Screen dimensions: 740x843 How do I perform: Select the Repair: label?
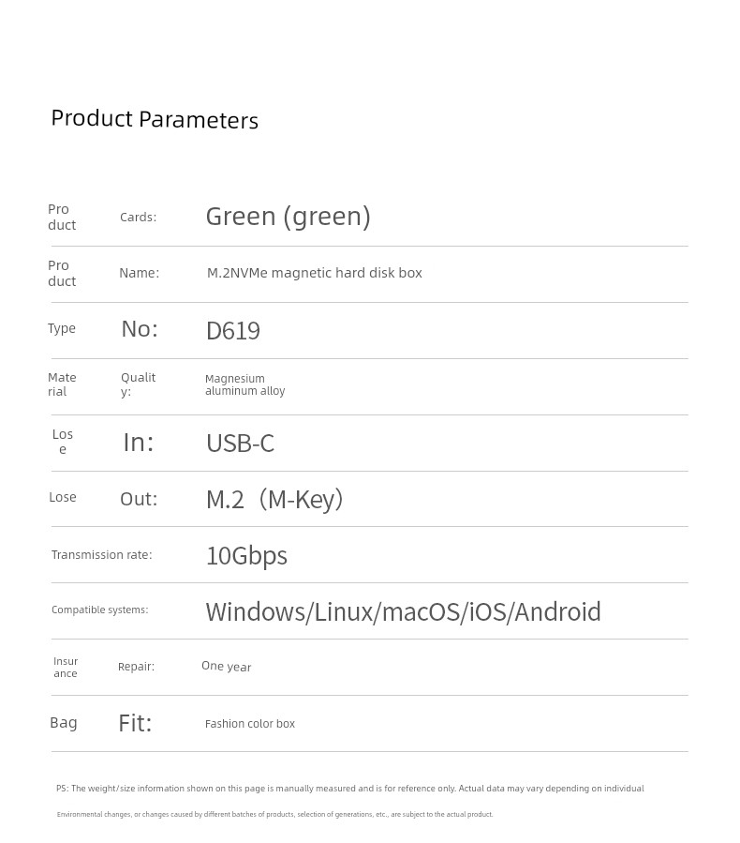click(x=136, y=667)
